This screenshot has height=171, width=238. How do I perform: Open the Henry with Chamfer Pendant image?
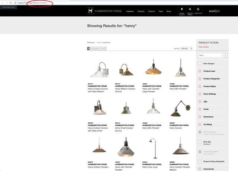tap(126, 147)
